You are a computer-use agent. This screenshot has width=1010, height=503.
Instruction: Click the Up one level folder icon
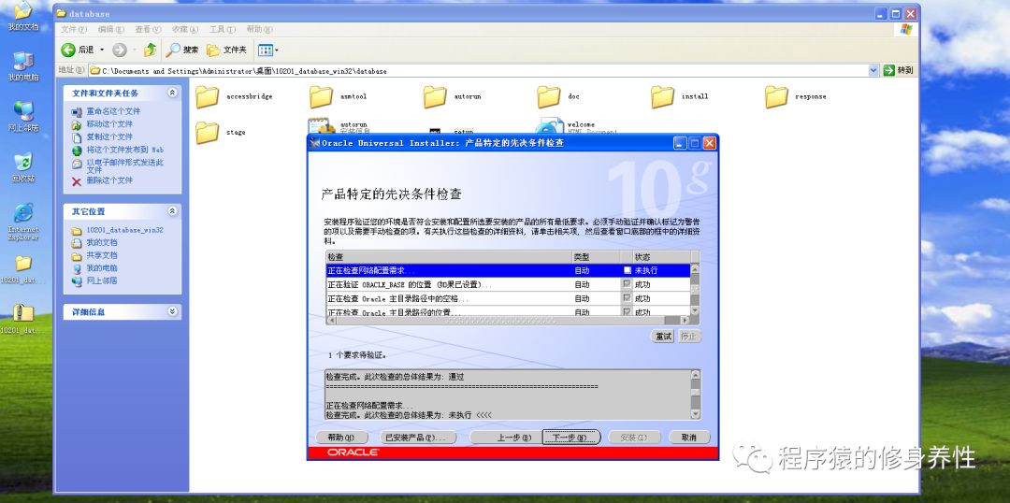150,50
